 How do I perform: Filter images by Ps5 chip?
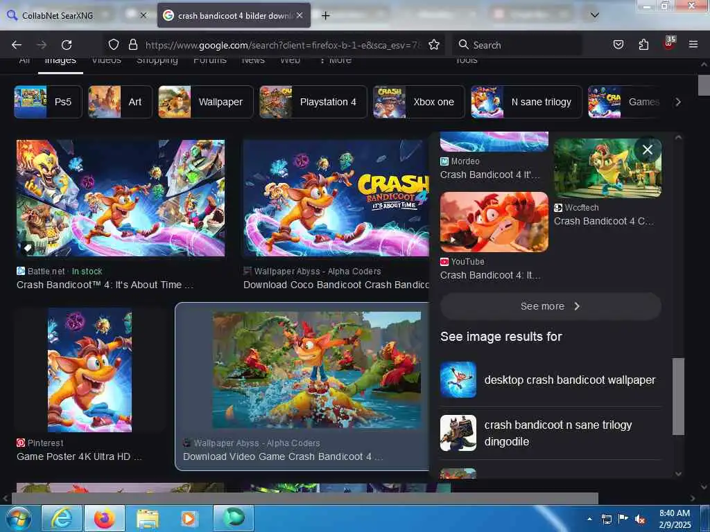(x=48, y=102)
